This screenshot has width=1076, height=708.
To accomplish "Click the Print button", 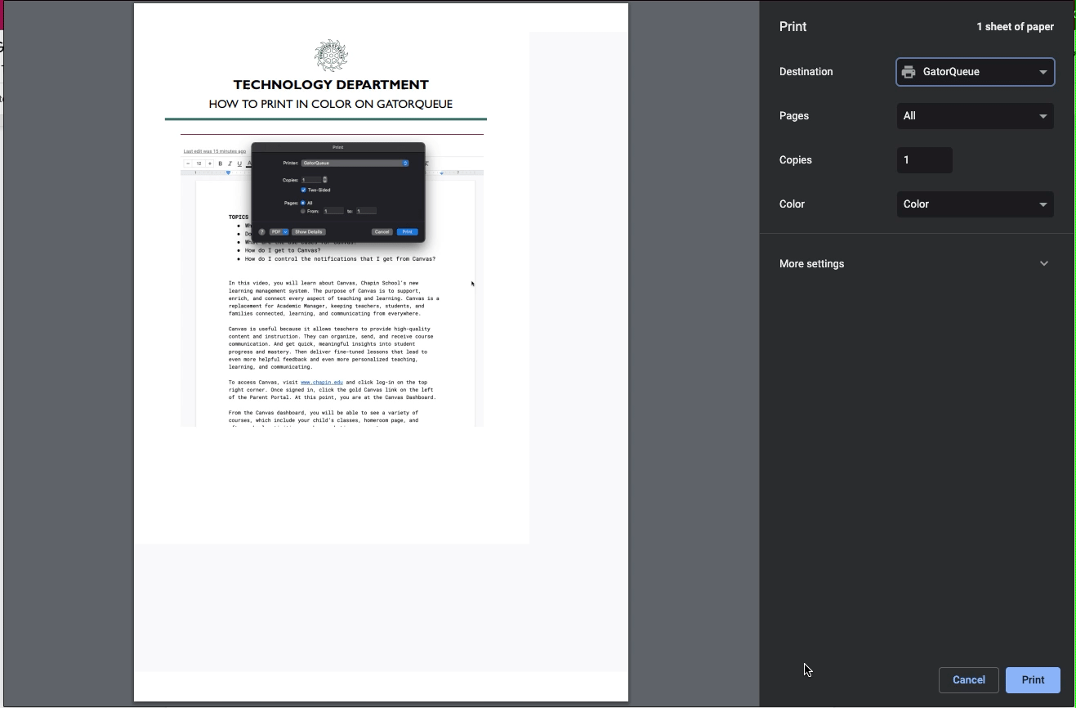I will tap(1033, 680).
